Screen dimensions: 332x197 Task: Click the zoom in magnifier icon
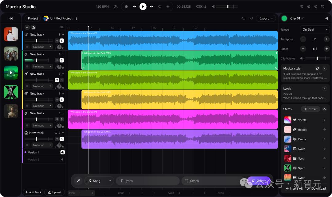point(309,6)
